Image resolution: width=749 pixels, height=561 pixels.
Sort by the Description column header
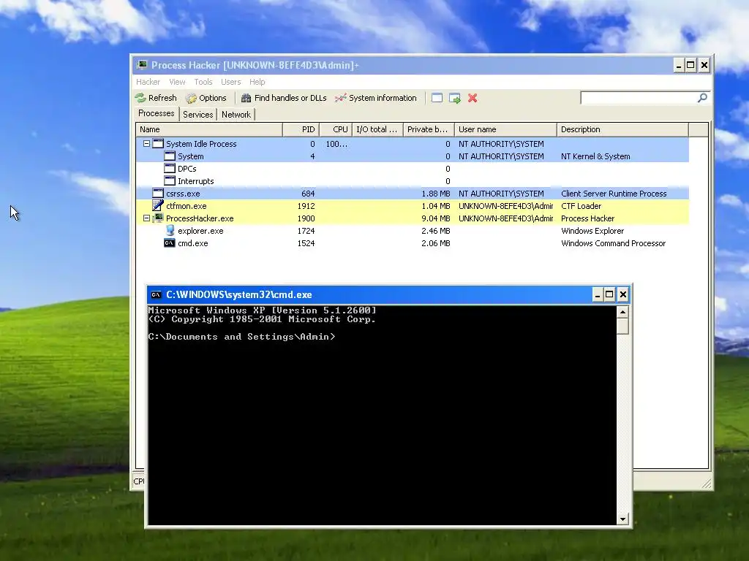pyautogui.click(x=623, y=129)
